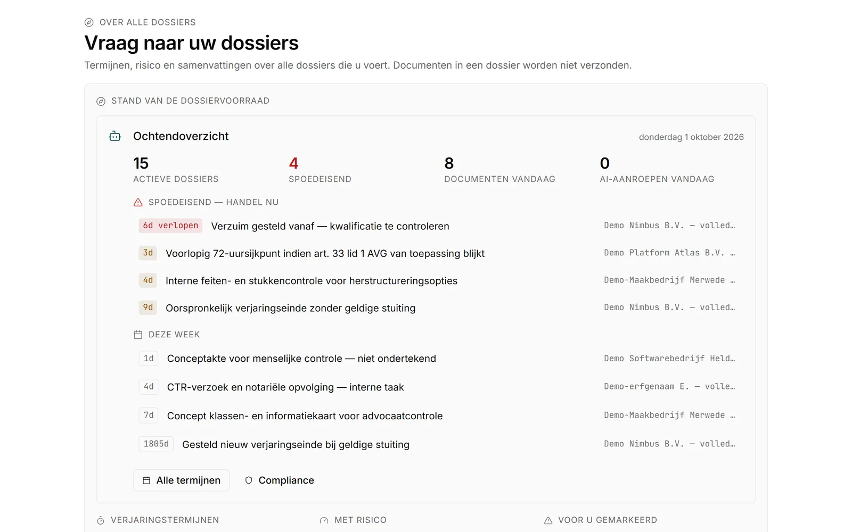The width and height of the screenshot is (852, 532).
Task: Click the 9d deadline badge
Action: click(x=148, y=307)
